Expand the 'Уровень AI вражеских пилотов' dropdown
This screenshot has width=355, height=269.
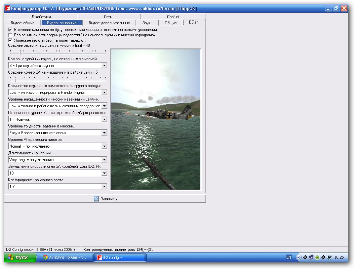click(x=104, y=146)
